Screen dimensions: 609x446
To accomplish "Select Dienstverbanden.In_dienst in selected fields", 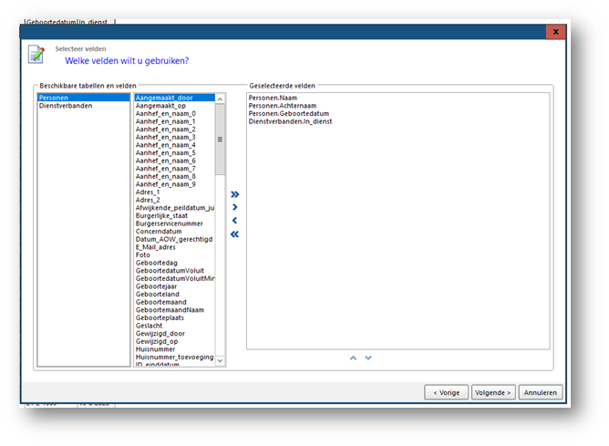I will point(398,121).
